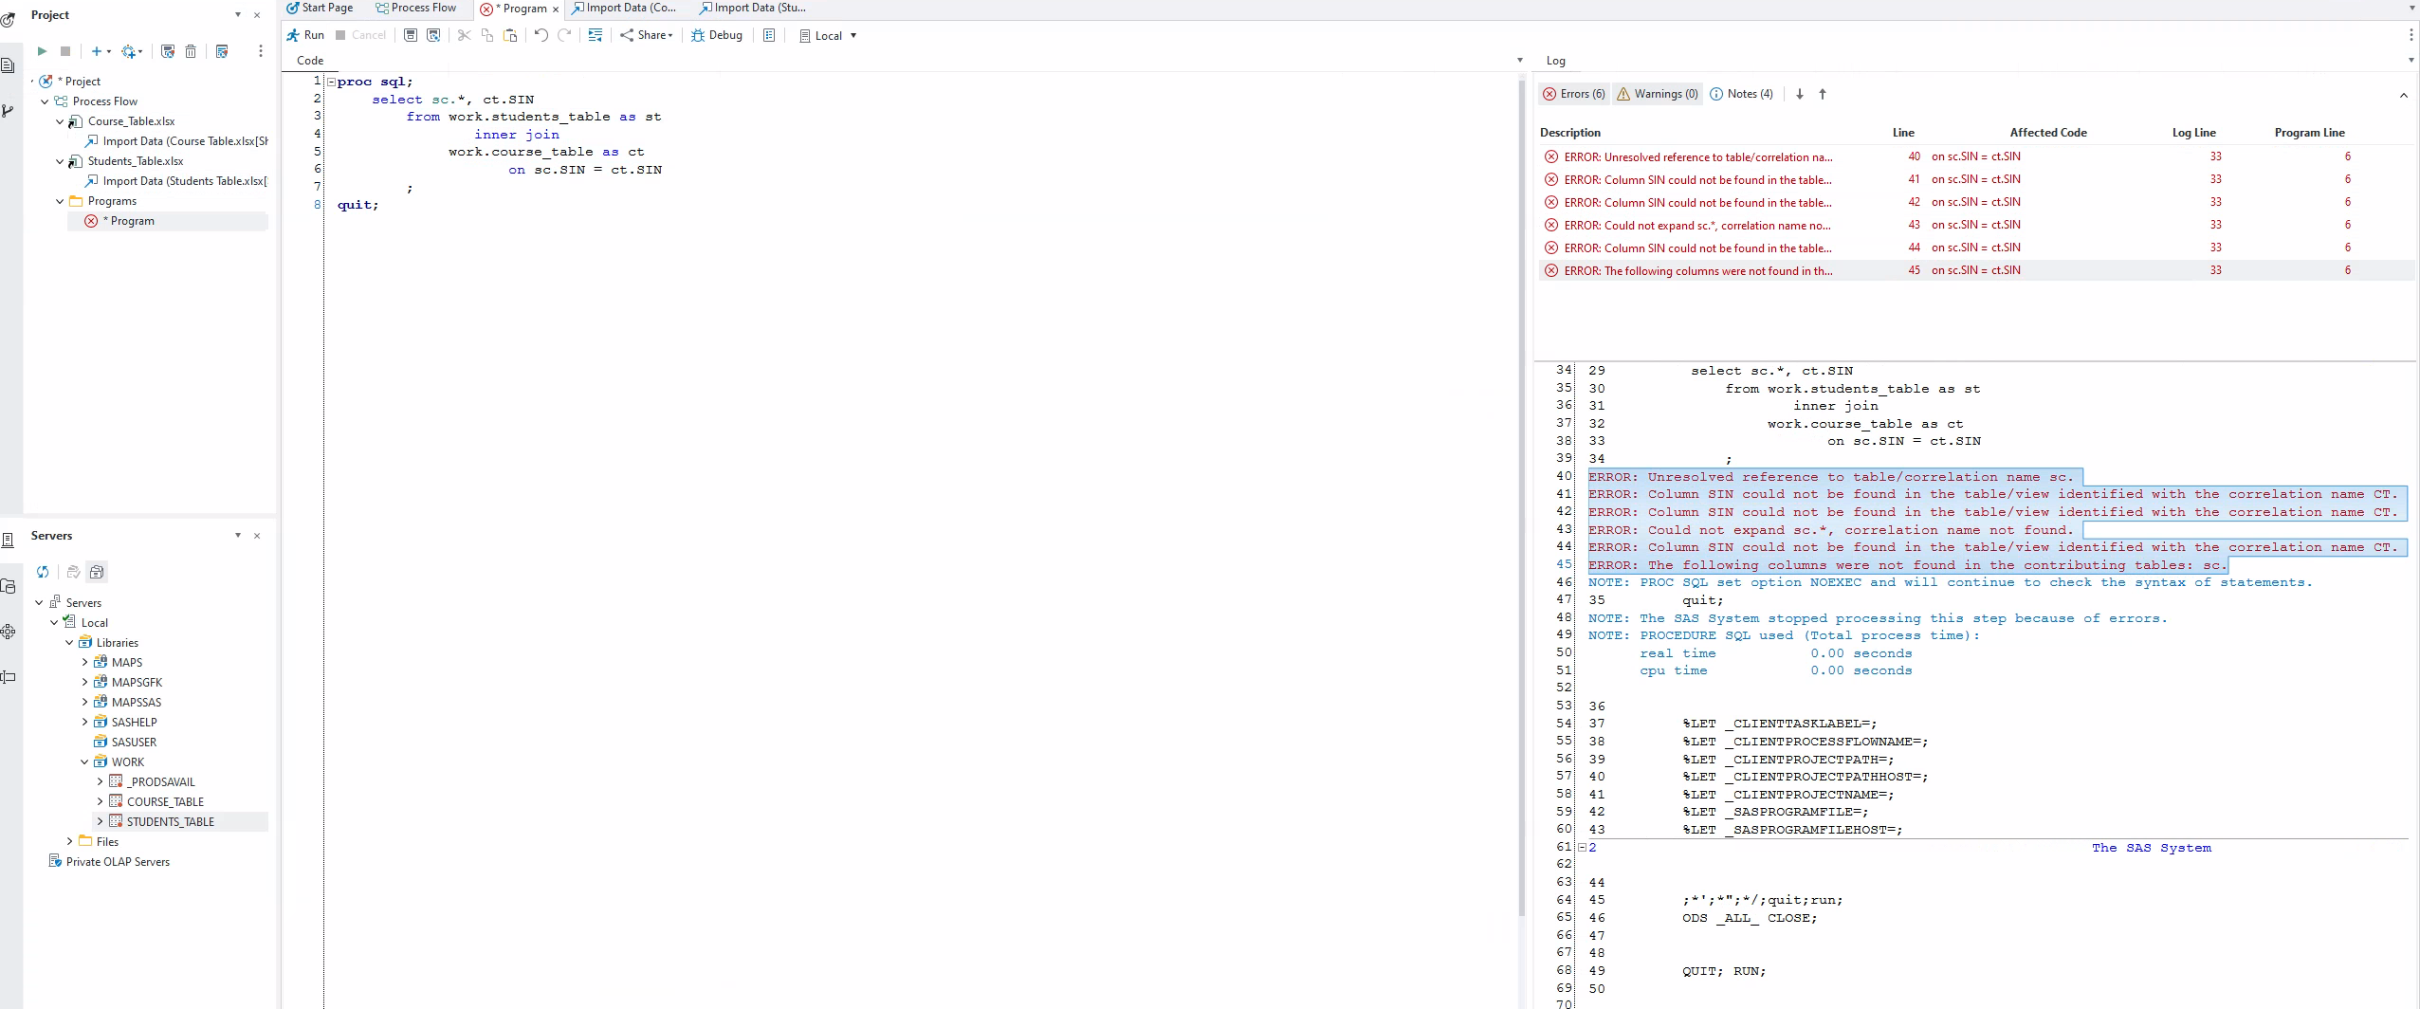The height and width of the screenshot is (1009, 2420).
Task: Toggle the Warnings (0) filter
Action: 1657,94
